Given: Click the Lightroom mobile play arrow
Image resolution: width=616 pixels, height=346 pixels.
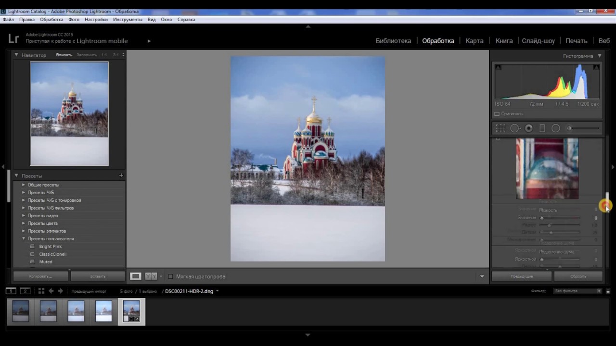Looking at the screenshot, I should pos(149,41).
